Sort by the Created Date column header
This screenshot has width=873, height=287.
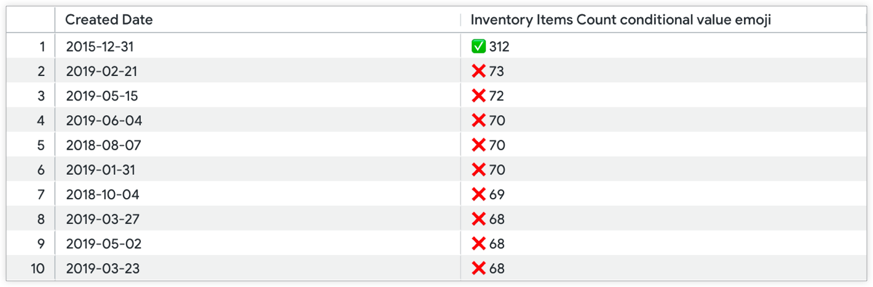coord(109,20)
